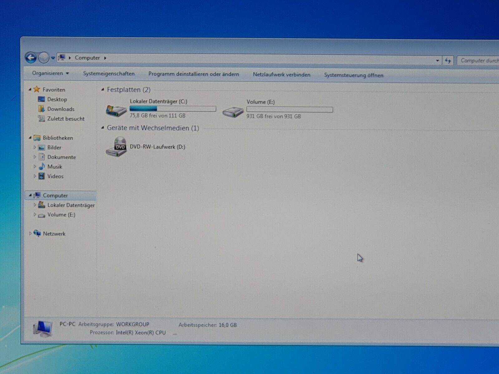
Task: Select the Volume (E:) drive icon
Action: 233,112
